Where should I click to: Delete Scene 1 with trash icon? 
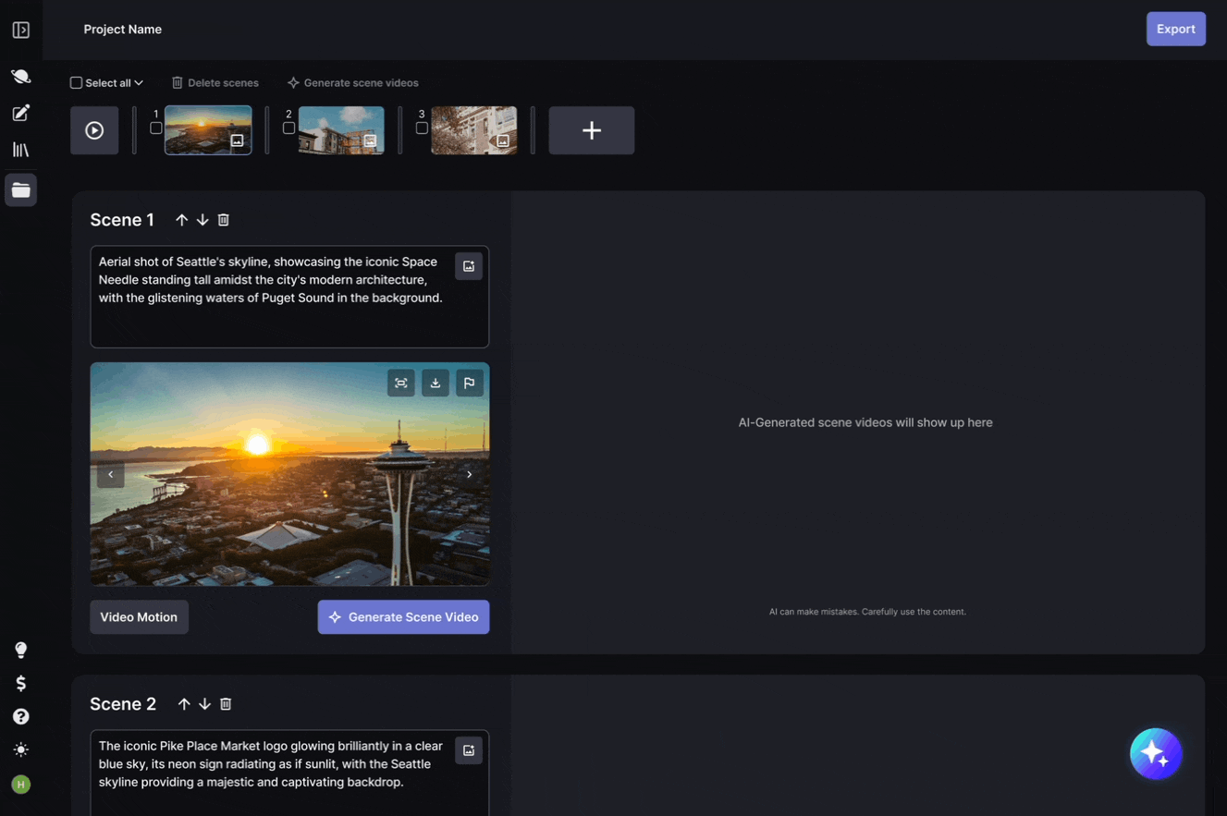click(x=224, y=220)
